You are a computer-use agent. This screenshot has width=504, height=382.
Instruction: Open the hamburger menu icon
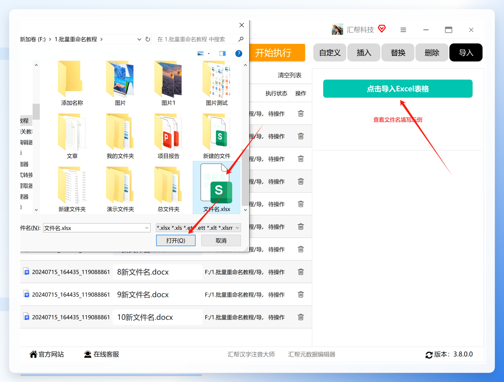(x=403, y=30)
